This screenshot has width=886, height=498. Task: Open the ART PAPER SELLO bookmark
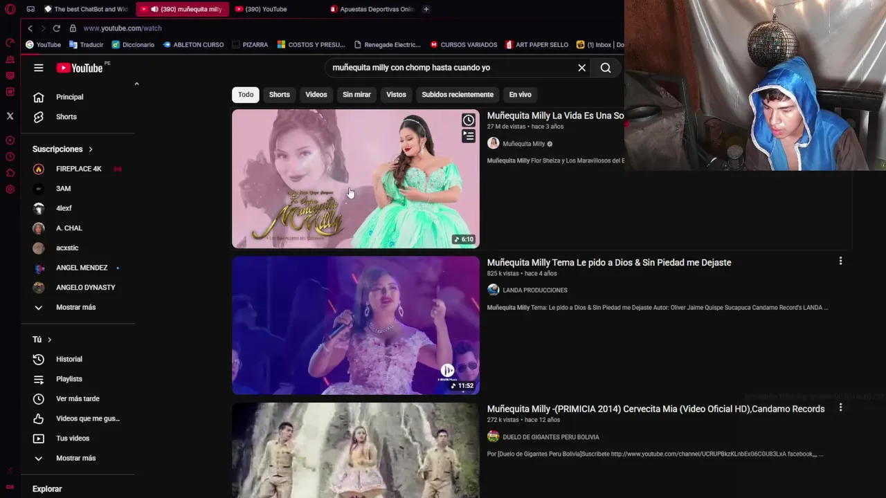coord(536,45)
